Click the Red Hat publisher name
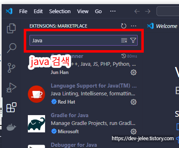The image size is (179, 148). point(66,102)
